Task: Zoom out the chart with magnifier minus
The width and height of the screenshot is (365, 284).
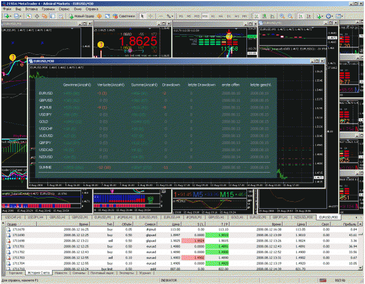Action: coord(290,16)
